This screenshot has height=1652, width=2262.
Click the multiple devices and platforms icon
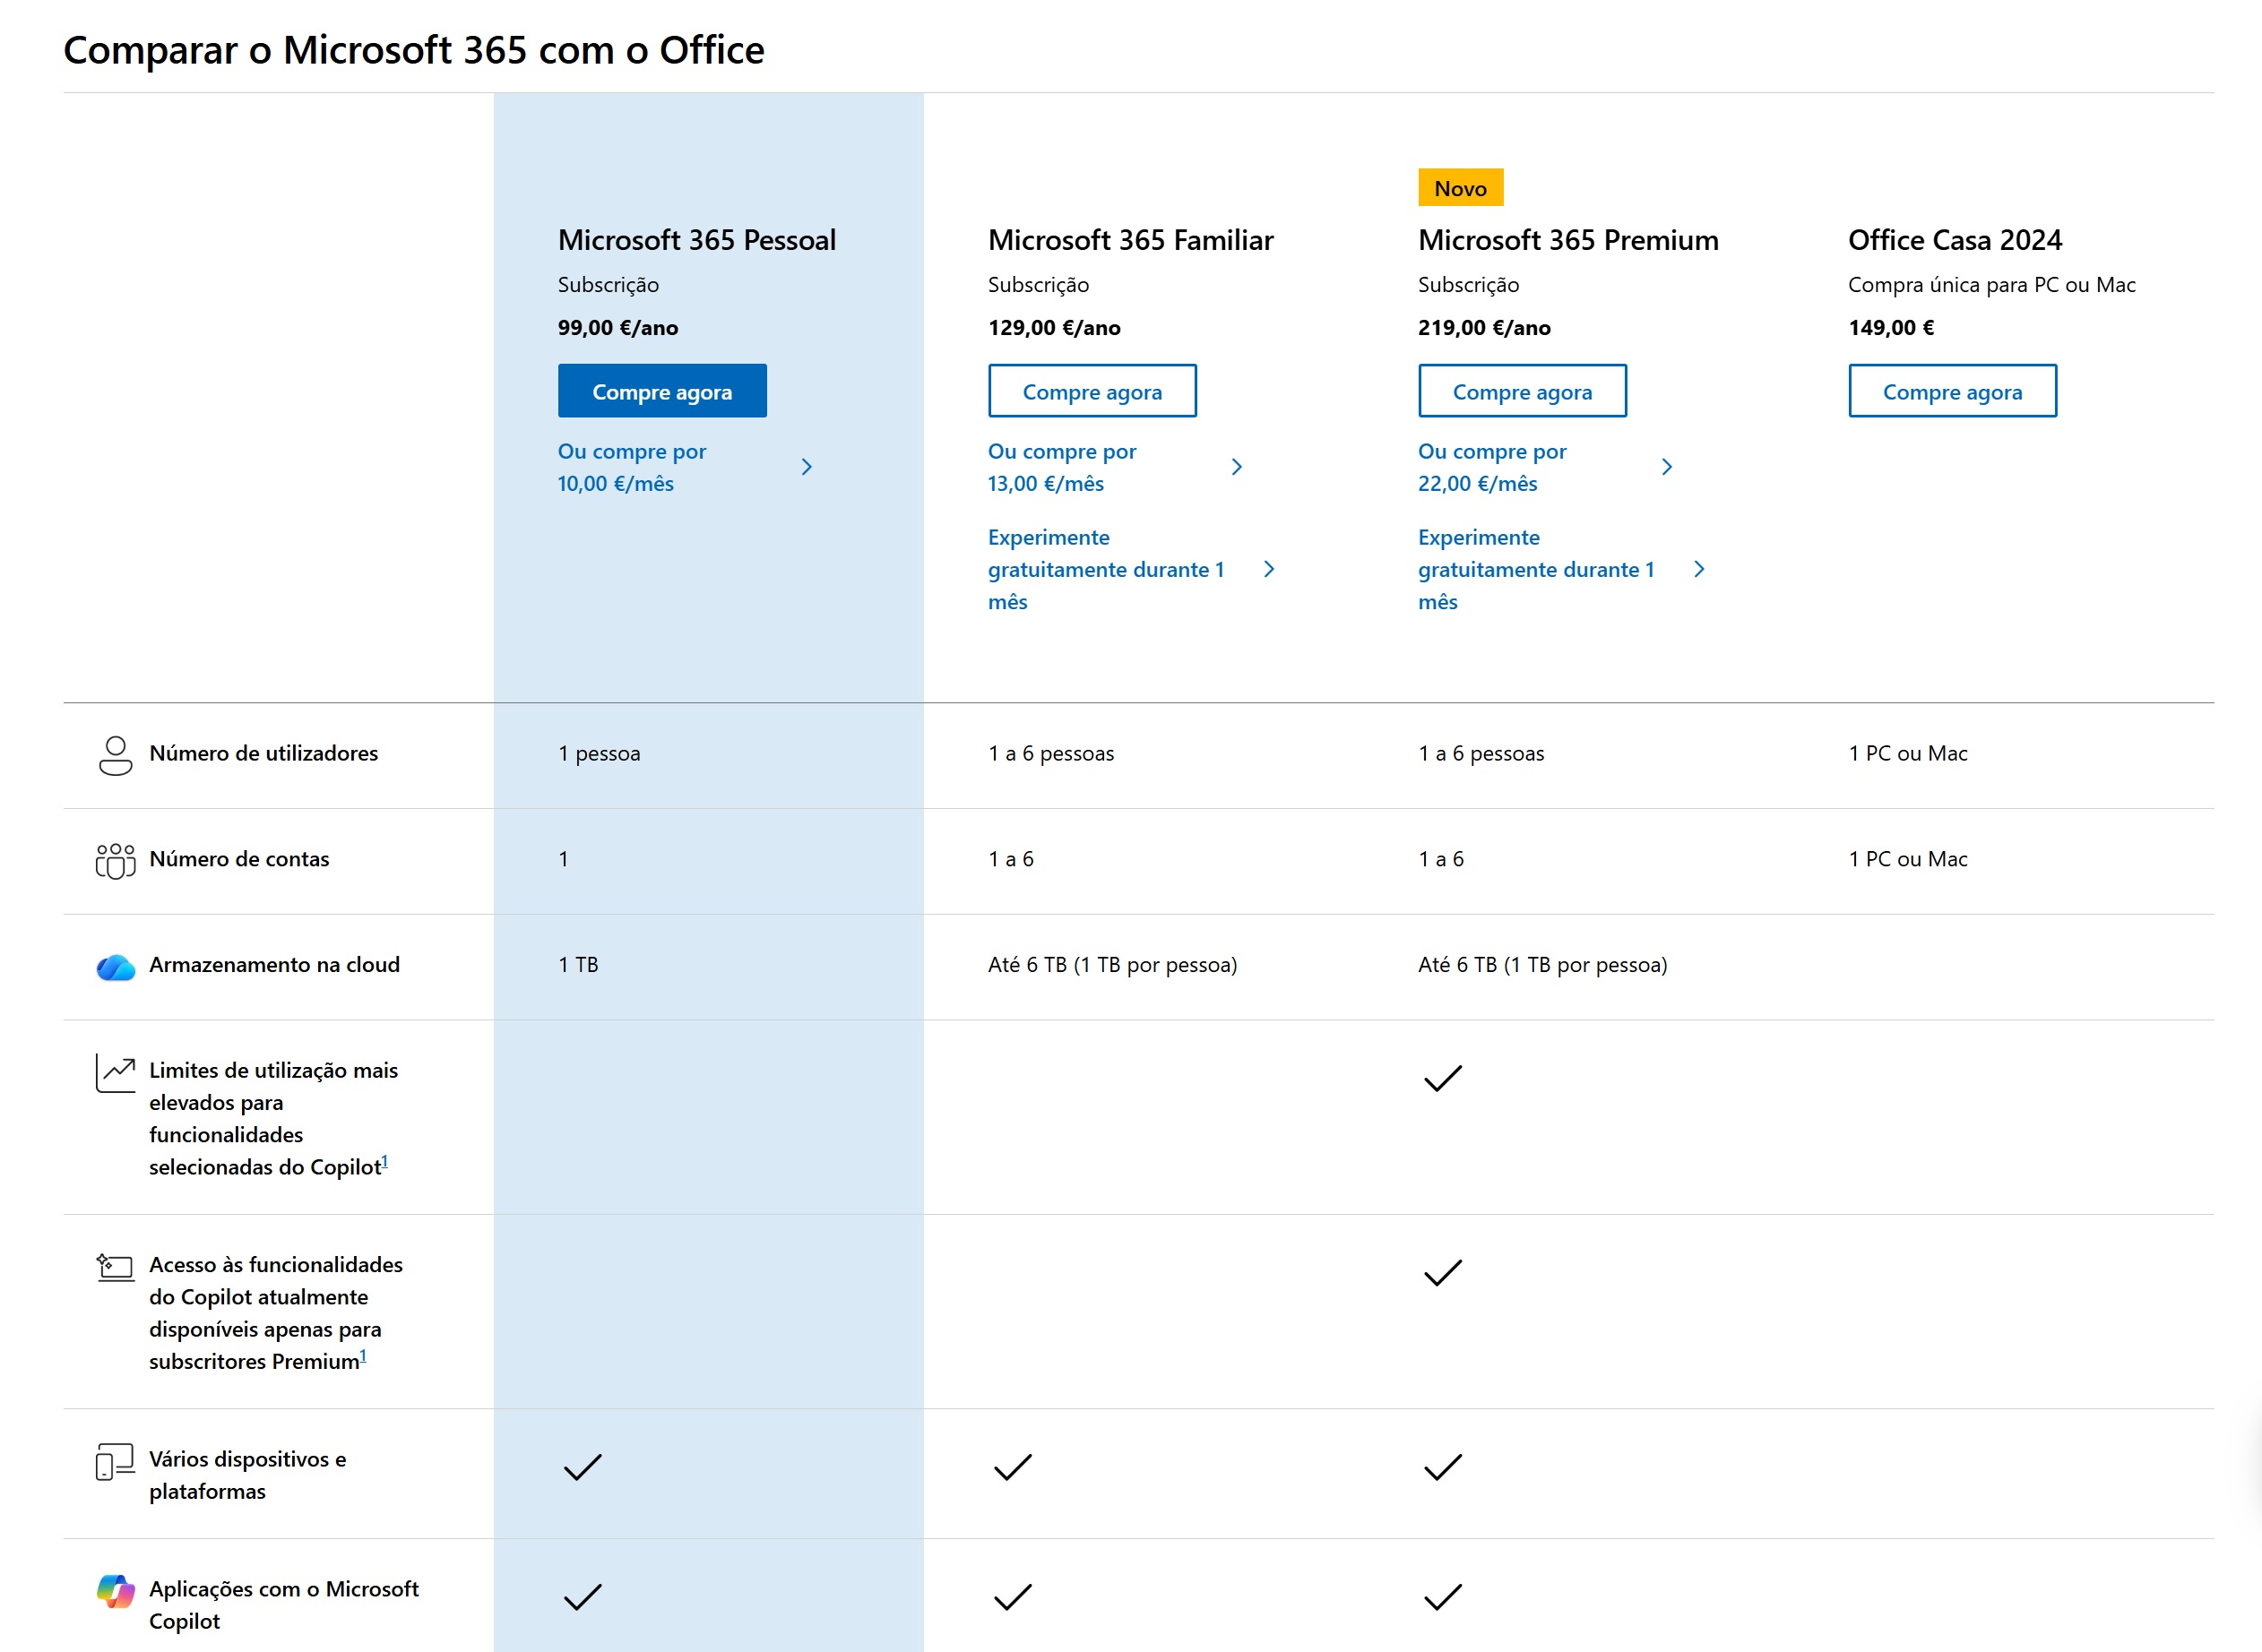tap(115, 1461)
